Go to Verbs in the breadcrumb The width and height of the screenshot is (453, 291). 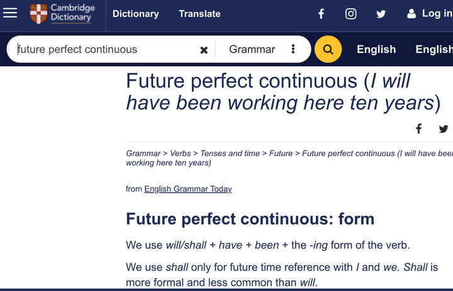pyautogui.click(x=181, y=153)
